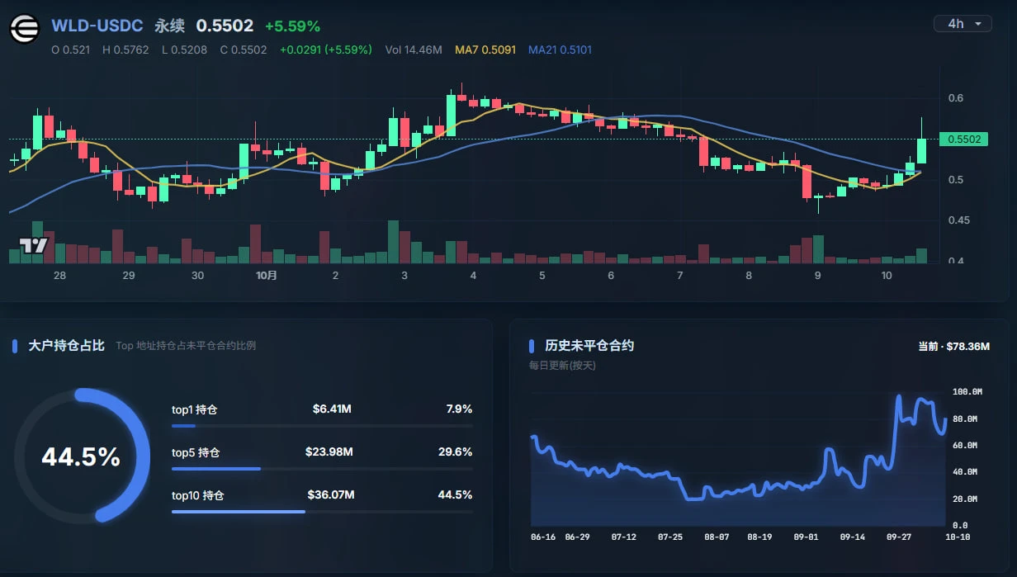Click the top10 持仓 label
This screenshot has height=577, width=1017.
(x=198, y=495)
